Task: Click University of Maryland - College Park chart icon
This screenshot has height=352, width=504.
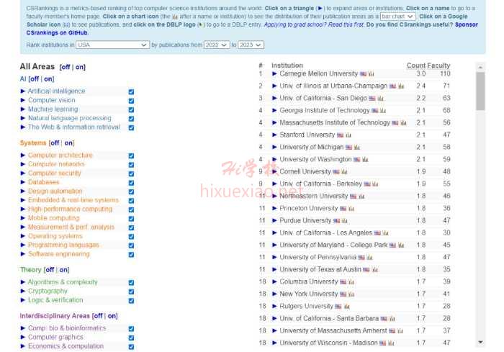Action: [x=401, y=245]
